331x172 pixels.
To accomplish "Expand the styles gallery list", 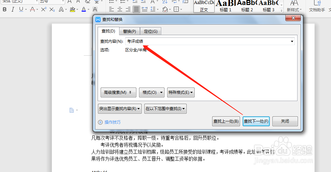I will tap(281, 10).
